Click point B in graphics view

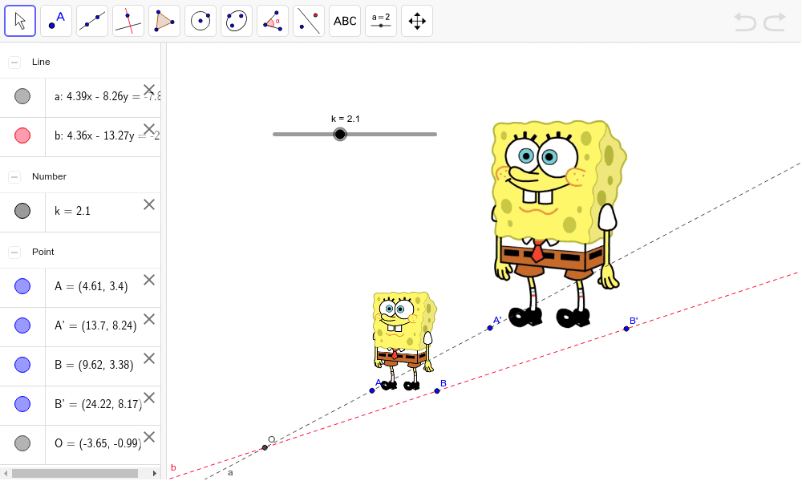[x=437, y=391]
